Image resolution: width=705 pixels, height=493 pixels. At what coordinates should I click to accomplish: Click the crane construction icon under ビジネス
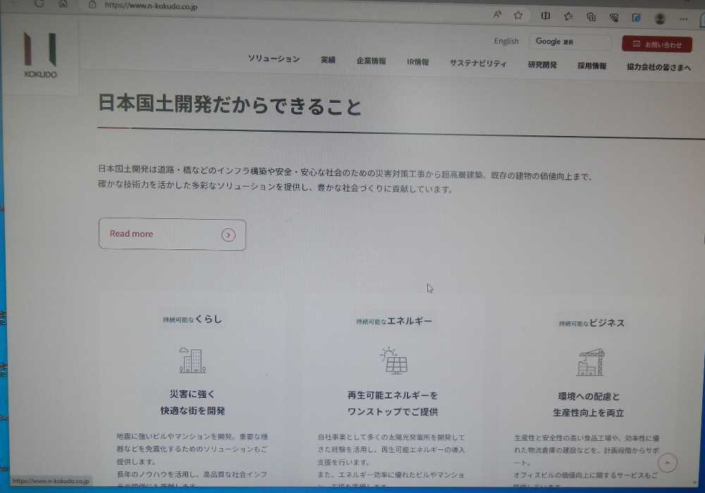tap(590, 362)
